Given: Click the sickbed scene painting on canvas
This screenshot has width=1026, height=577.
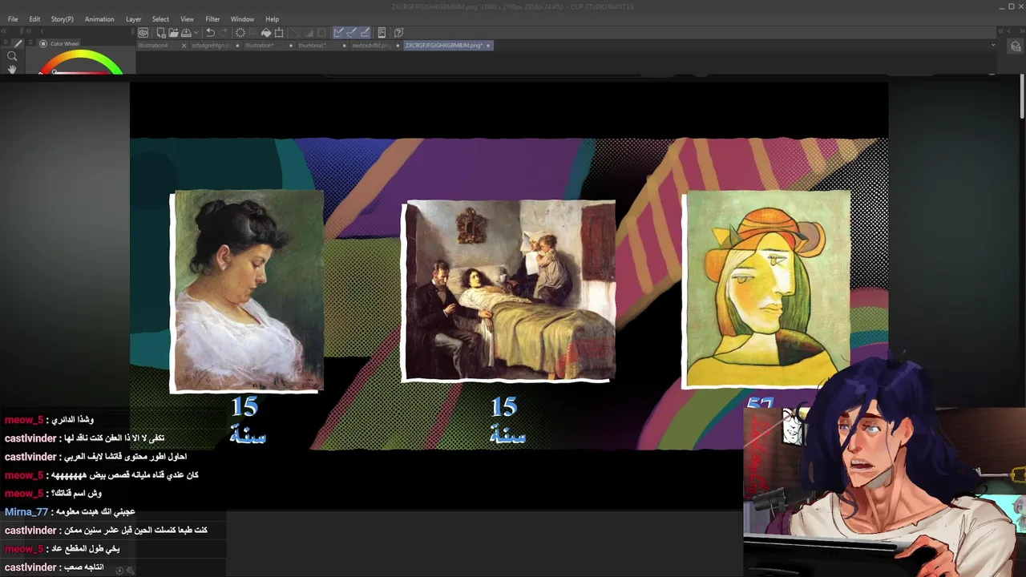Looking at the screenshot, I should (x=508, y=291).
